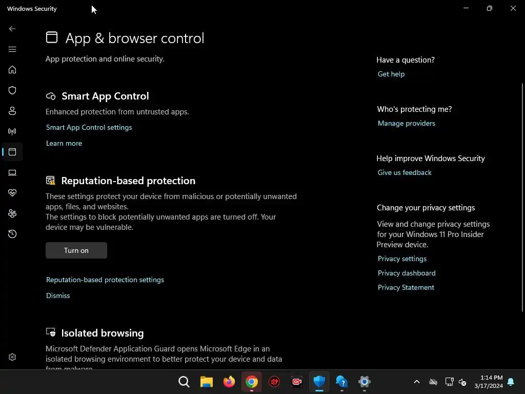Image resolution: width=525 pixels, height=394 pixels.
Task: Open Privacy dashboard link
Action: pos(407,273)
